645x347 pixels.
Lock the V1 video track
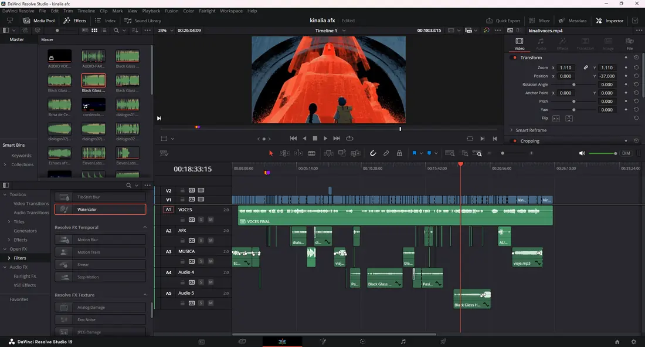click(182, 200)
